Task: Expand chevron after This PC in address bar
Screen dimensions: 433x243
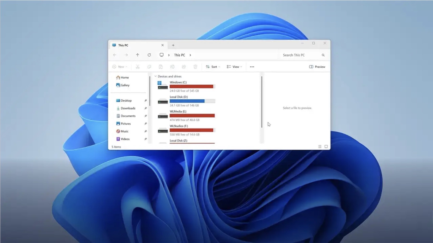Action: [x=190, y=55]
